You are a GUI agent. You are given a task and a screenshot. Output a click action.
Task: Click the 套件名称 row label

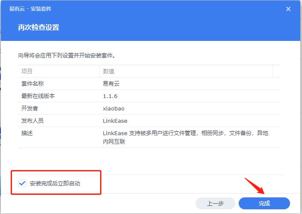(x=33, y=84)
